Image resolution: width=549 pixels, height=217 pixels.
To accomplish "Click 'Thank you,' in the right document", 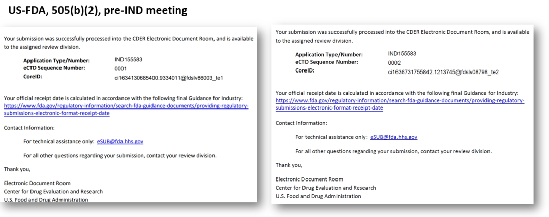I will 289,165.
